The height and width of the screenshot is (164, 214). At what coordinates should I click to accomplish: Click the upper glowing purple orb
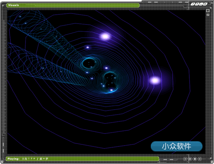[105, 36]
